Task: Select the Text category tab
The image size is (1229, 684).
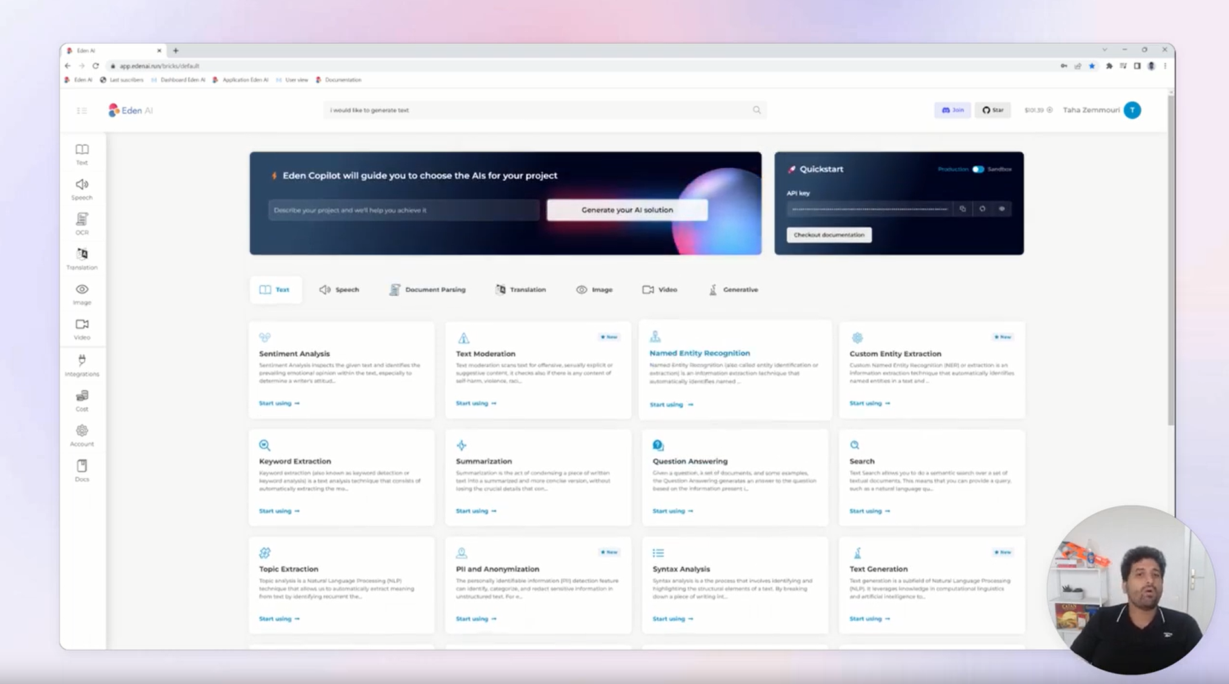Action: (x=275, y=290)
